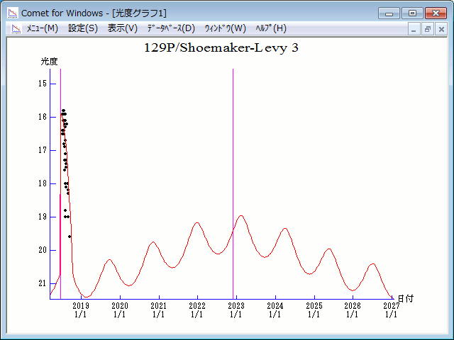
Task: Click the magnitude 15 tick label
Action: [43, 84]
